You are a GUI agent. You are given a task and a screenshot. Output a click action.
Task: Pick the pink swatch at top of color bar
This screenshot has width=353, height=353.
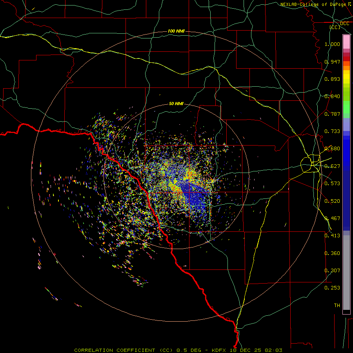346,42
